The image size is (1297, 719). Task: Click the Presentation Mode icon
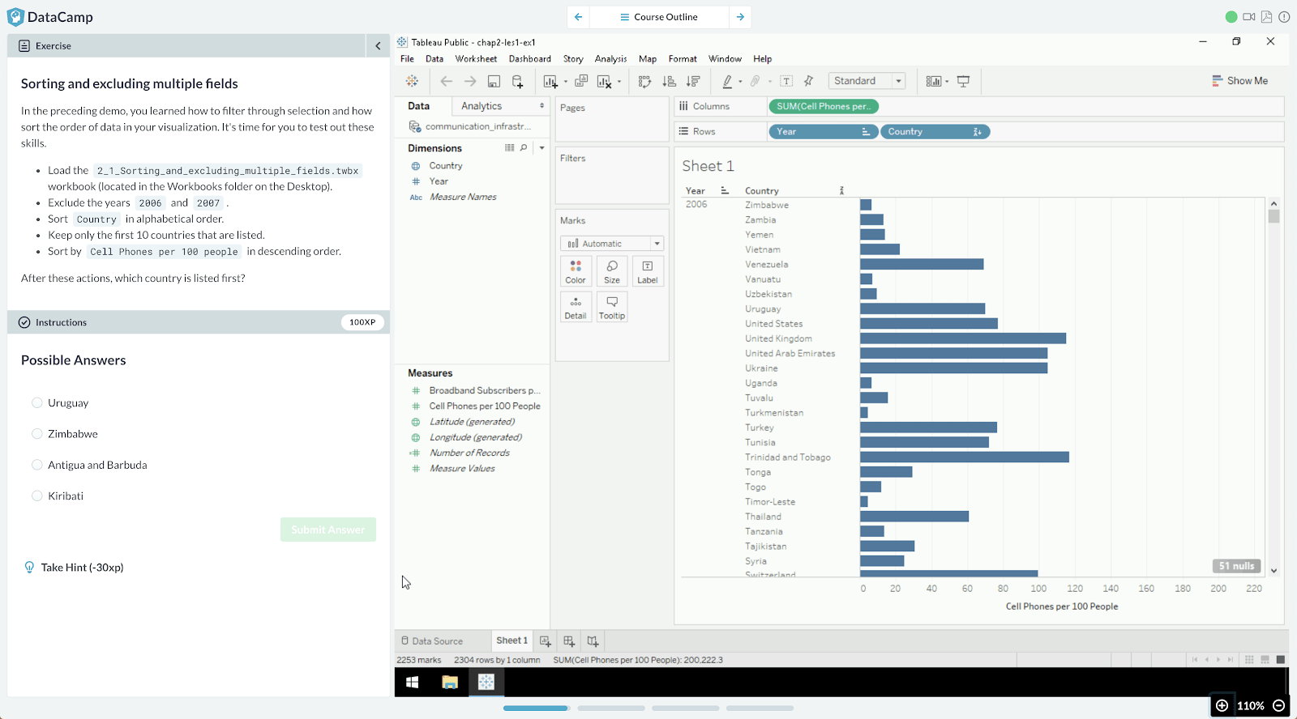click(x=963, y=81)
